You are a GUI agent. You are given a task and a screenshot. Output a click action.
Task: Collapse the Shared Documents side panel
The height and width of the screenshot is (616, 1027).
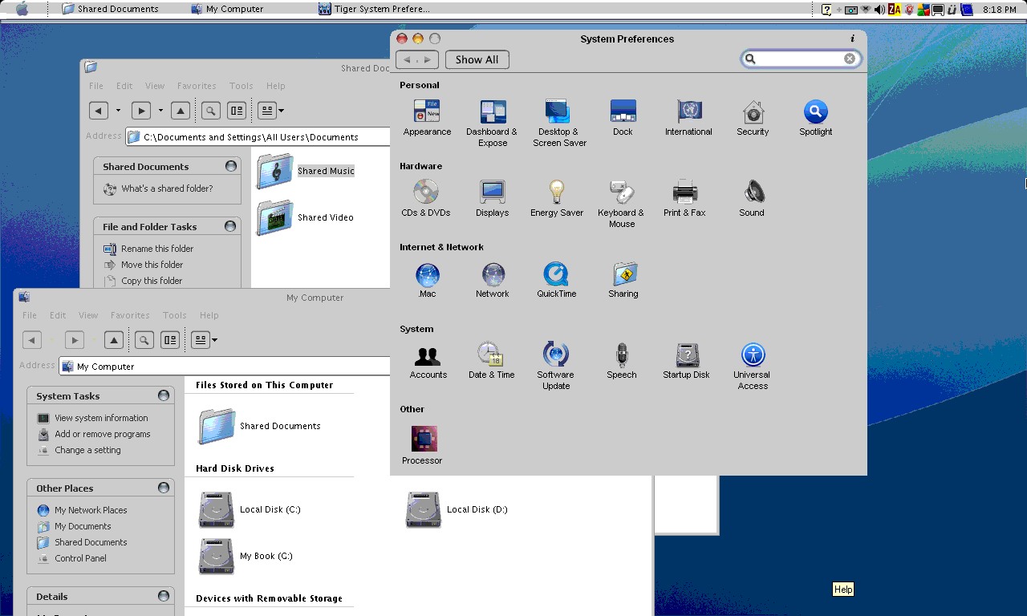231,166
